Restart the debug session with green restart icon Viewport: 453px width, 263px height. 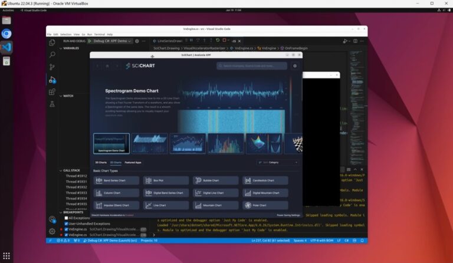pyautogui.click(x=218, y=40)
